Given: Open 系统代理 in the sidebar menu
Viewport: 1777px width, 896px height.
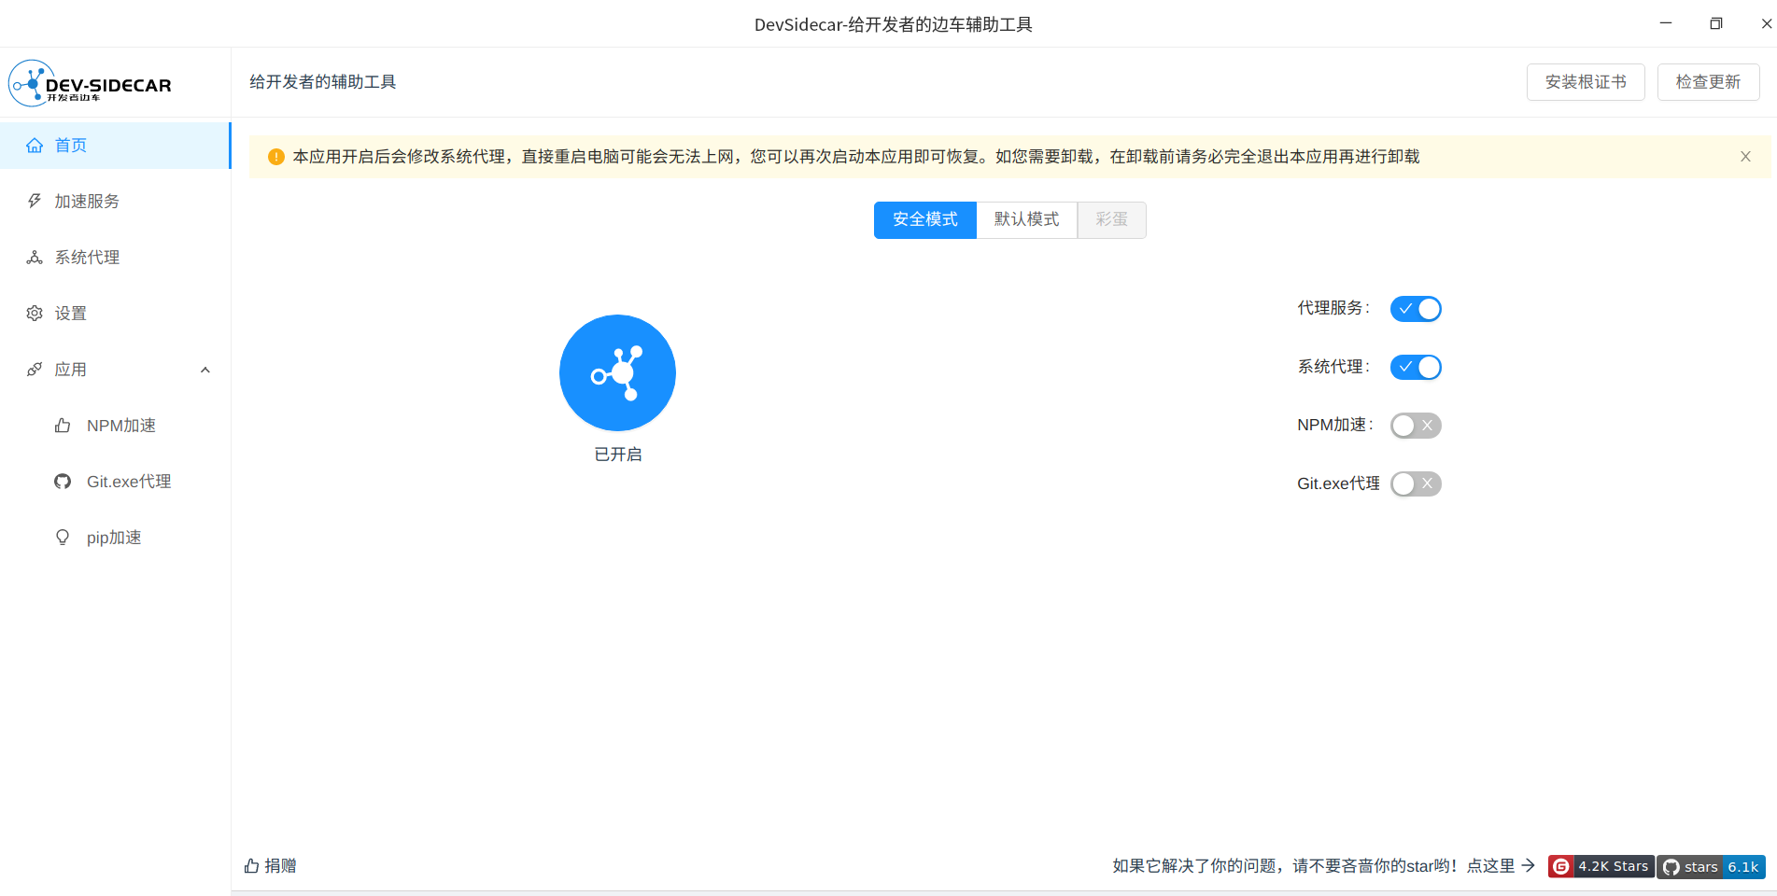Looking at the screenshot, I should tap(87, 258).
